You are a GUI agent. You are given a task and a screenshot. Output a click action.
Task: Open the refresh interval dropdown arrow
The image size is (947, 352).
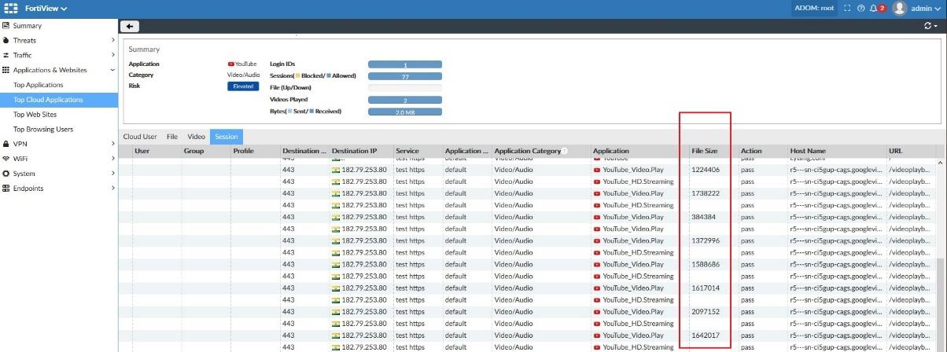pos(935,27)
